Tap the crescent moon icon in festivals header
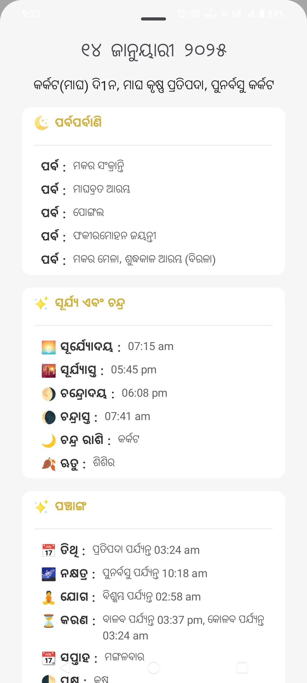Screen dimensions: 307x683 click(x=42, y=123)
